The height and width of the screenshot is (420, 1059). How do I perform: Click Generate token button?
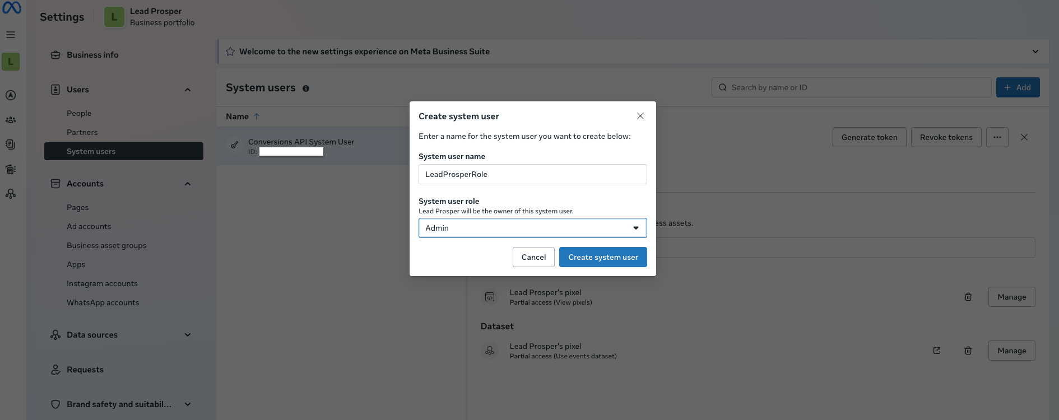click(x=869, y=137)
